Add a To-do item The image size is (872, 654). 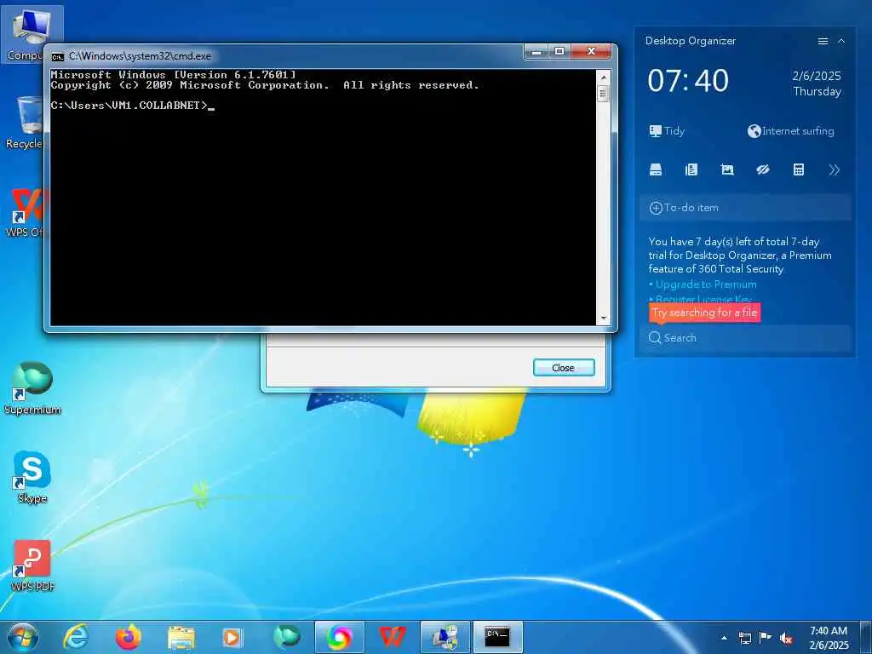(745, 208)
